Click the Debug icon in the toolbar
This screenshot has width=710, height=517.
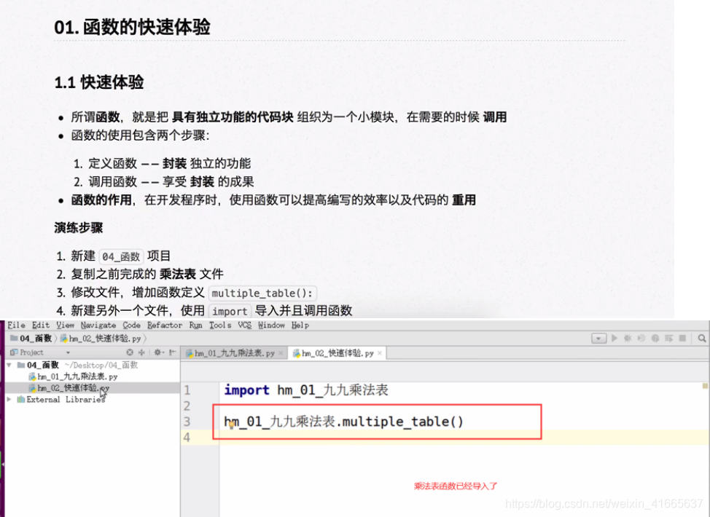click(x=628, y=338)
